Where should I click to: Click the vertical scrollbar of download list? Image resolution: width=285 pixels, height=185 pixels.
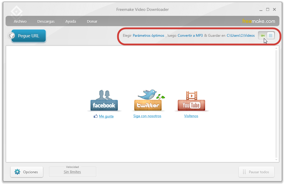pyautogui.click(x=276, y=104)
